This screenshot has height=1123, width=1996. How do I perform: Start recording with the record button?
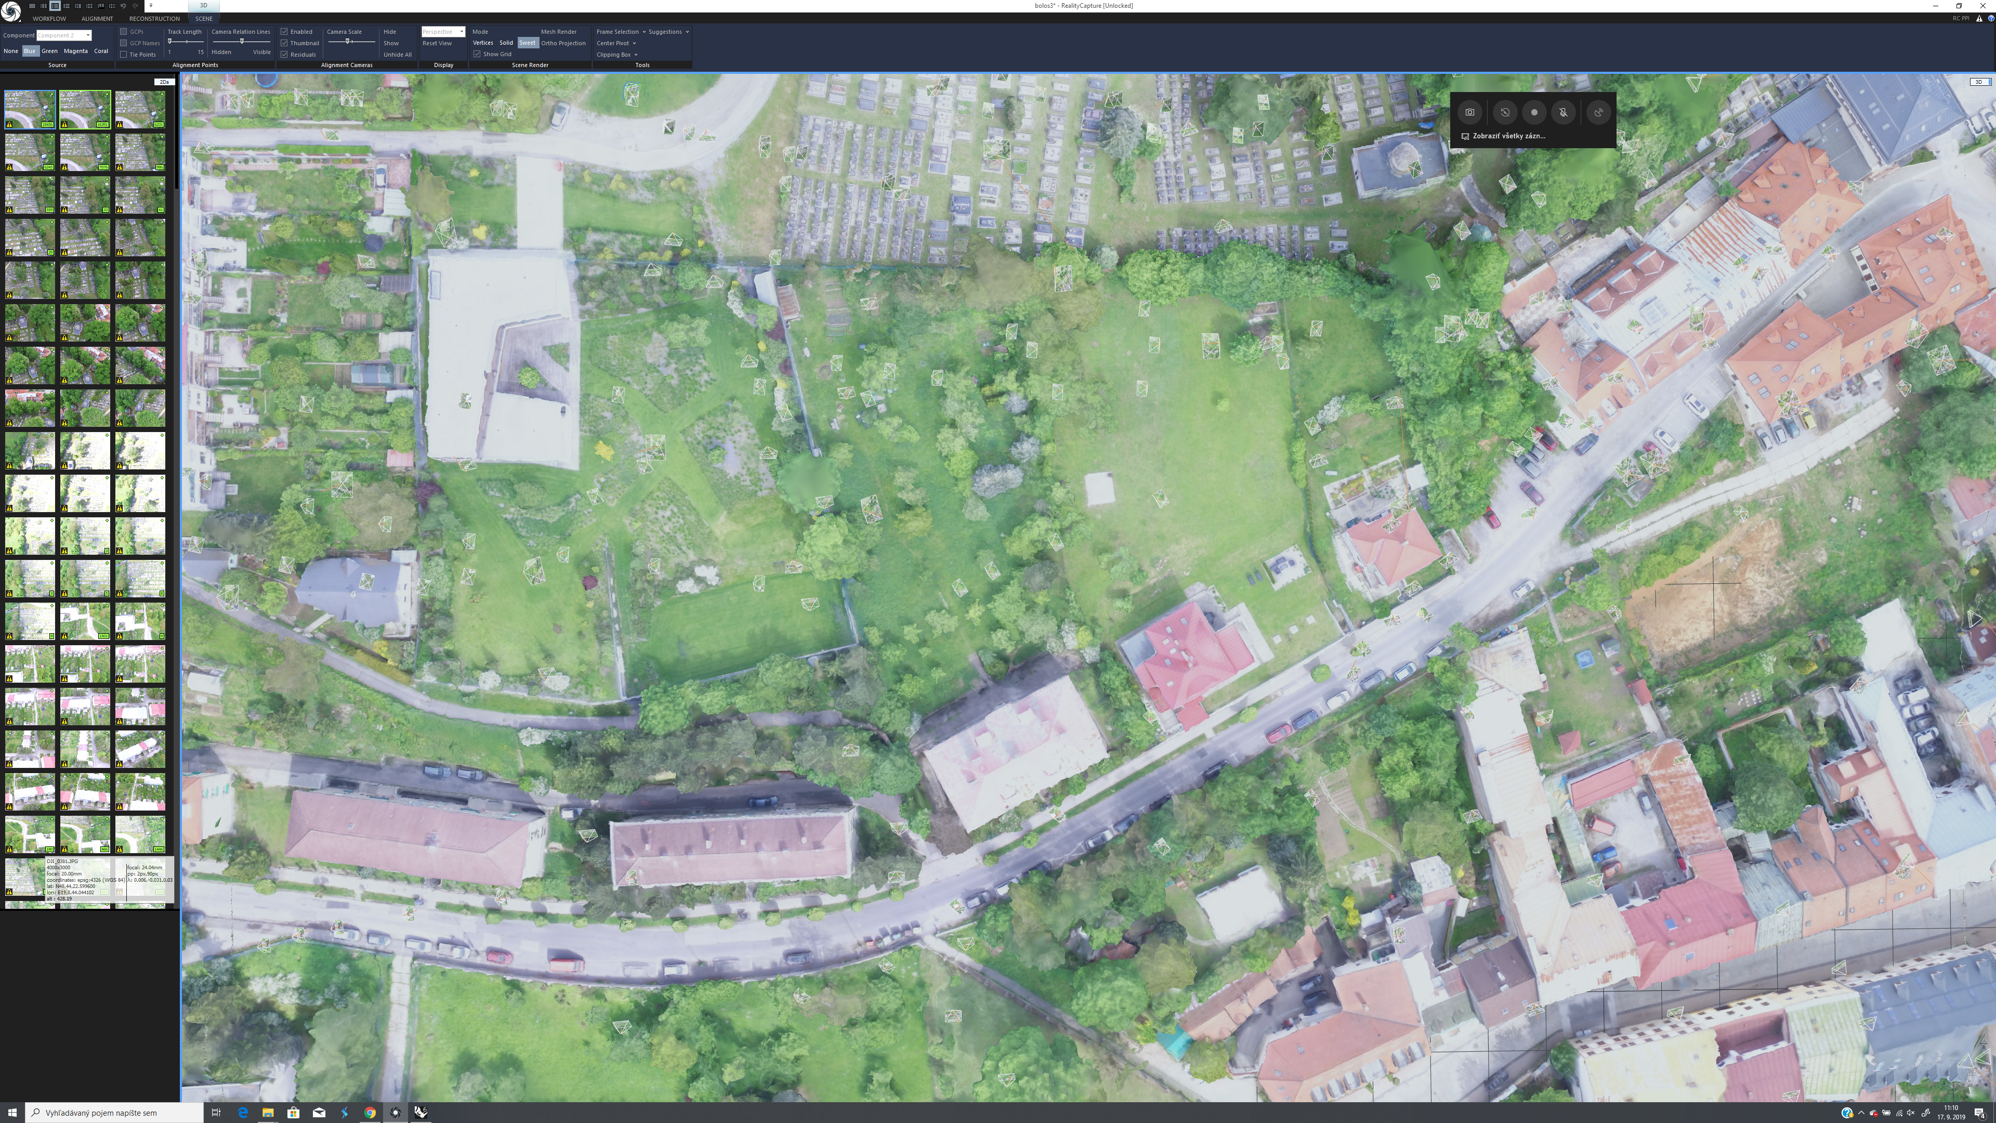point(1533,112)
